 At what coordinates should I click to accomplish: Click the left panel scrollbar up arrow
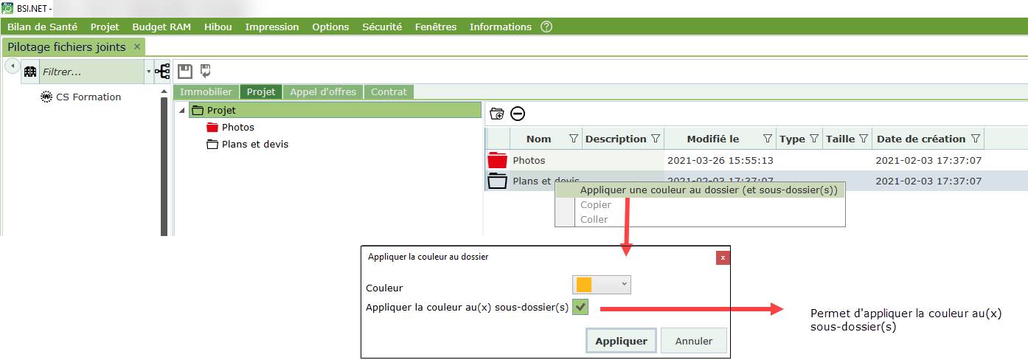click(164, 91)
